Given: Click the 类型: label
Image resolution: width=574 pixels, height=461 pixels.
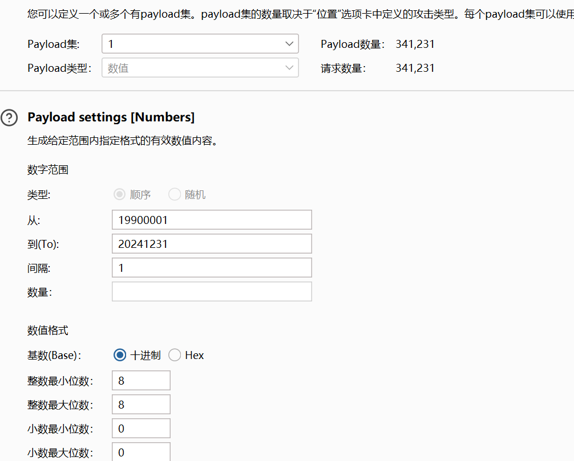Looking at the screenshot, I should click(39, 195).
